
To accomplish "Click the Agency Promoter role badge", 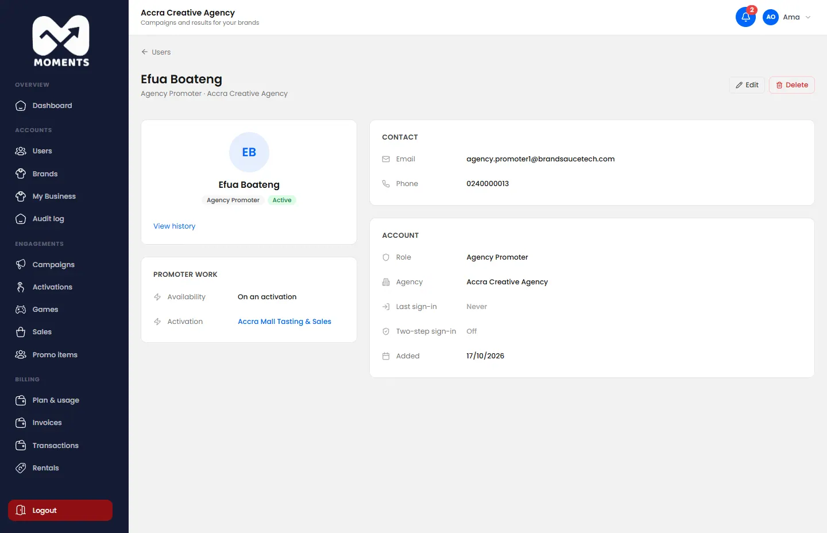I will (233, 200).
